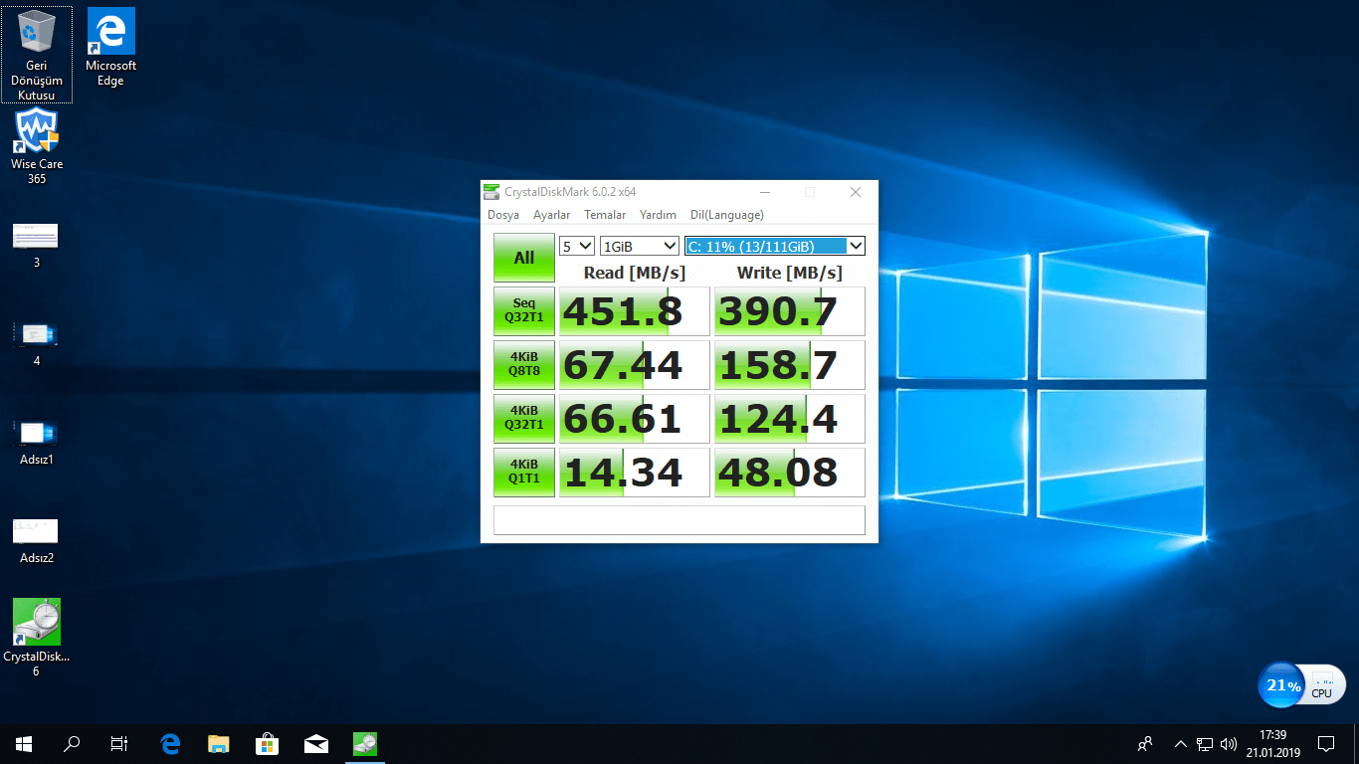Screen dimensions: 1359x764
Task: Click the 4KiB Q1T1 write result 48.08
Action: 790,473
